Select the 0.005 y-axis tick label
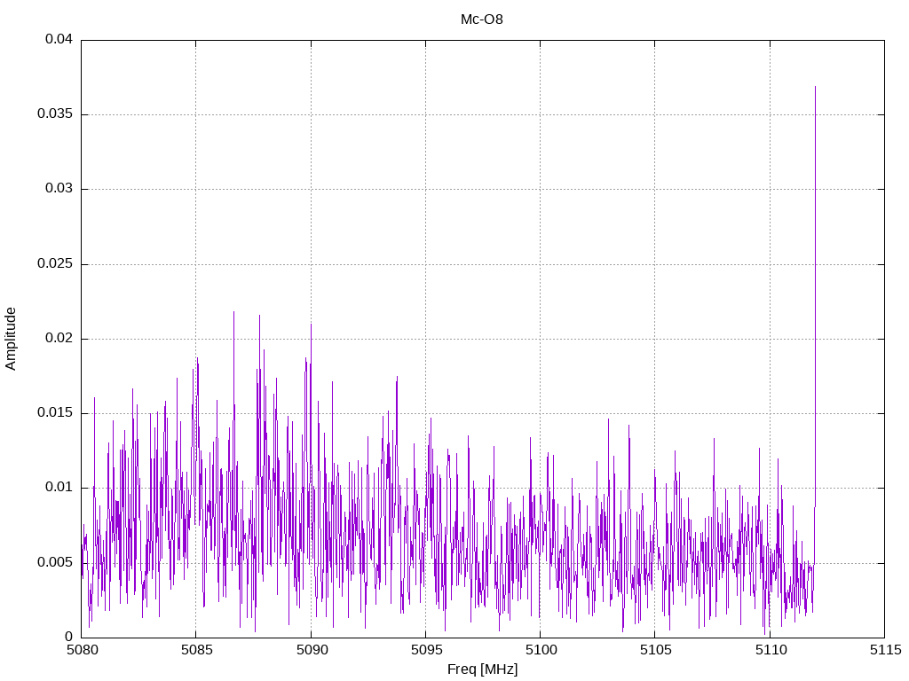This screenshot has height=681, width=909. tap(55, 562)
